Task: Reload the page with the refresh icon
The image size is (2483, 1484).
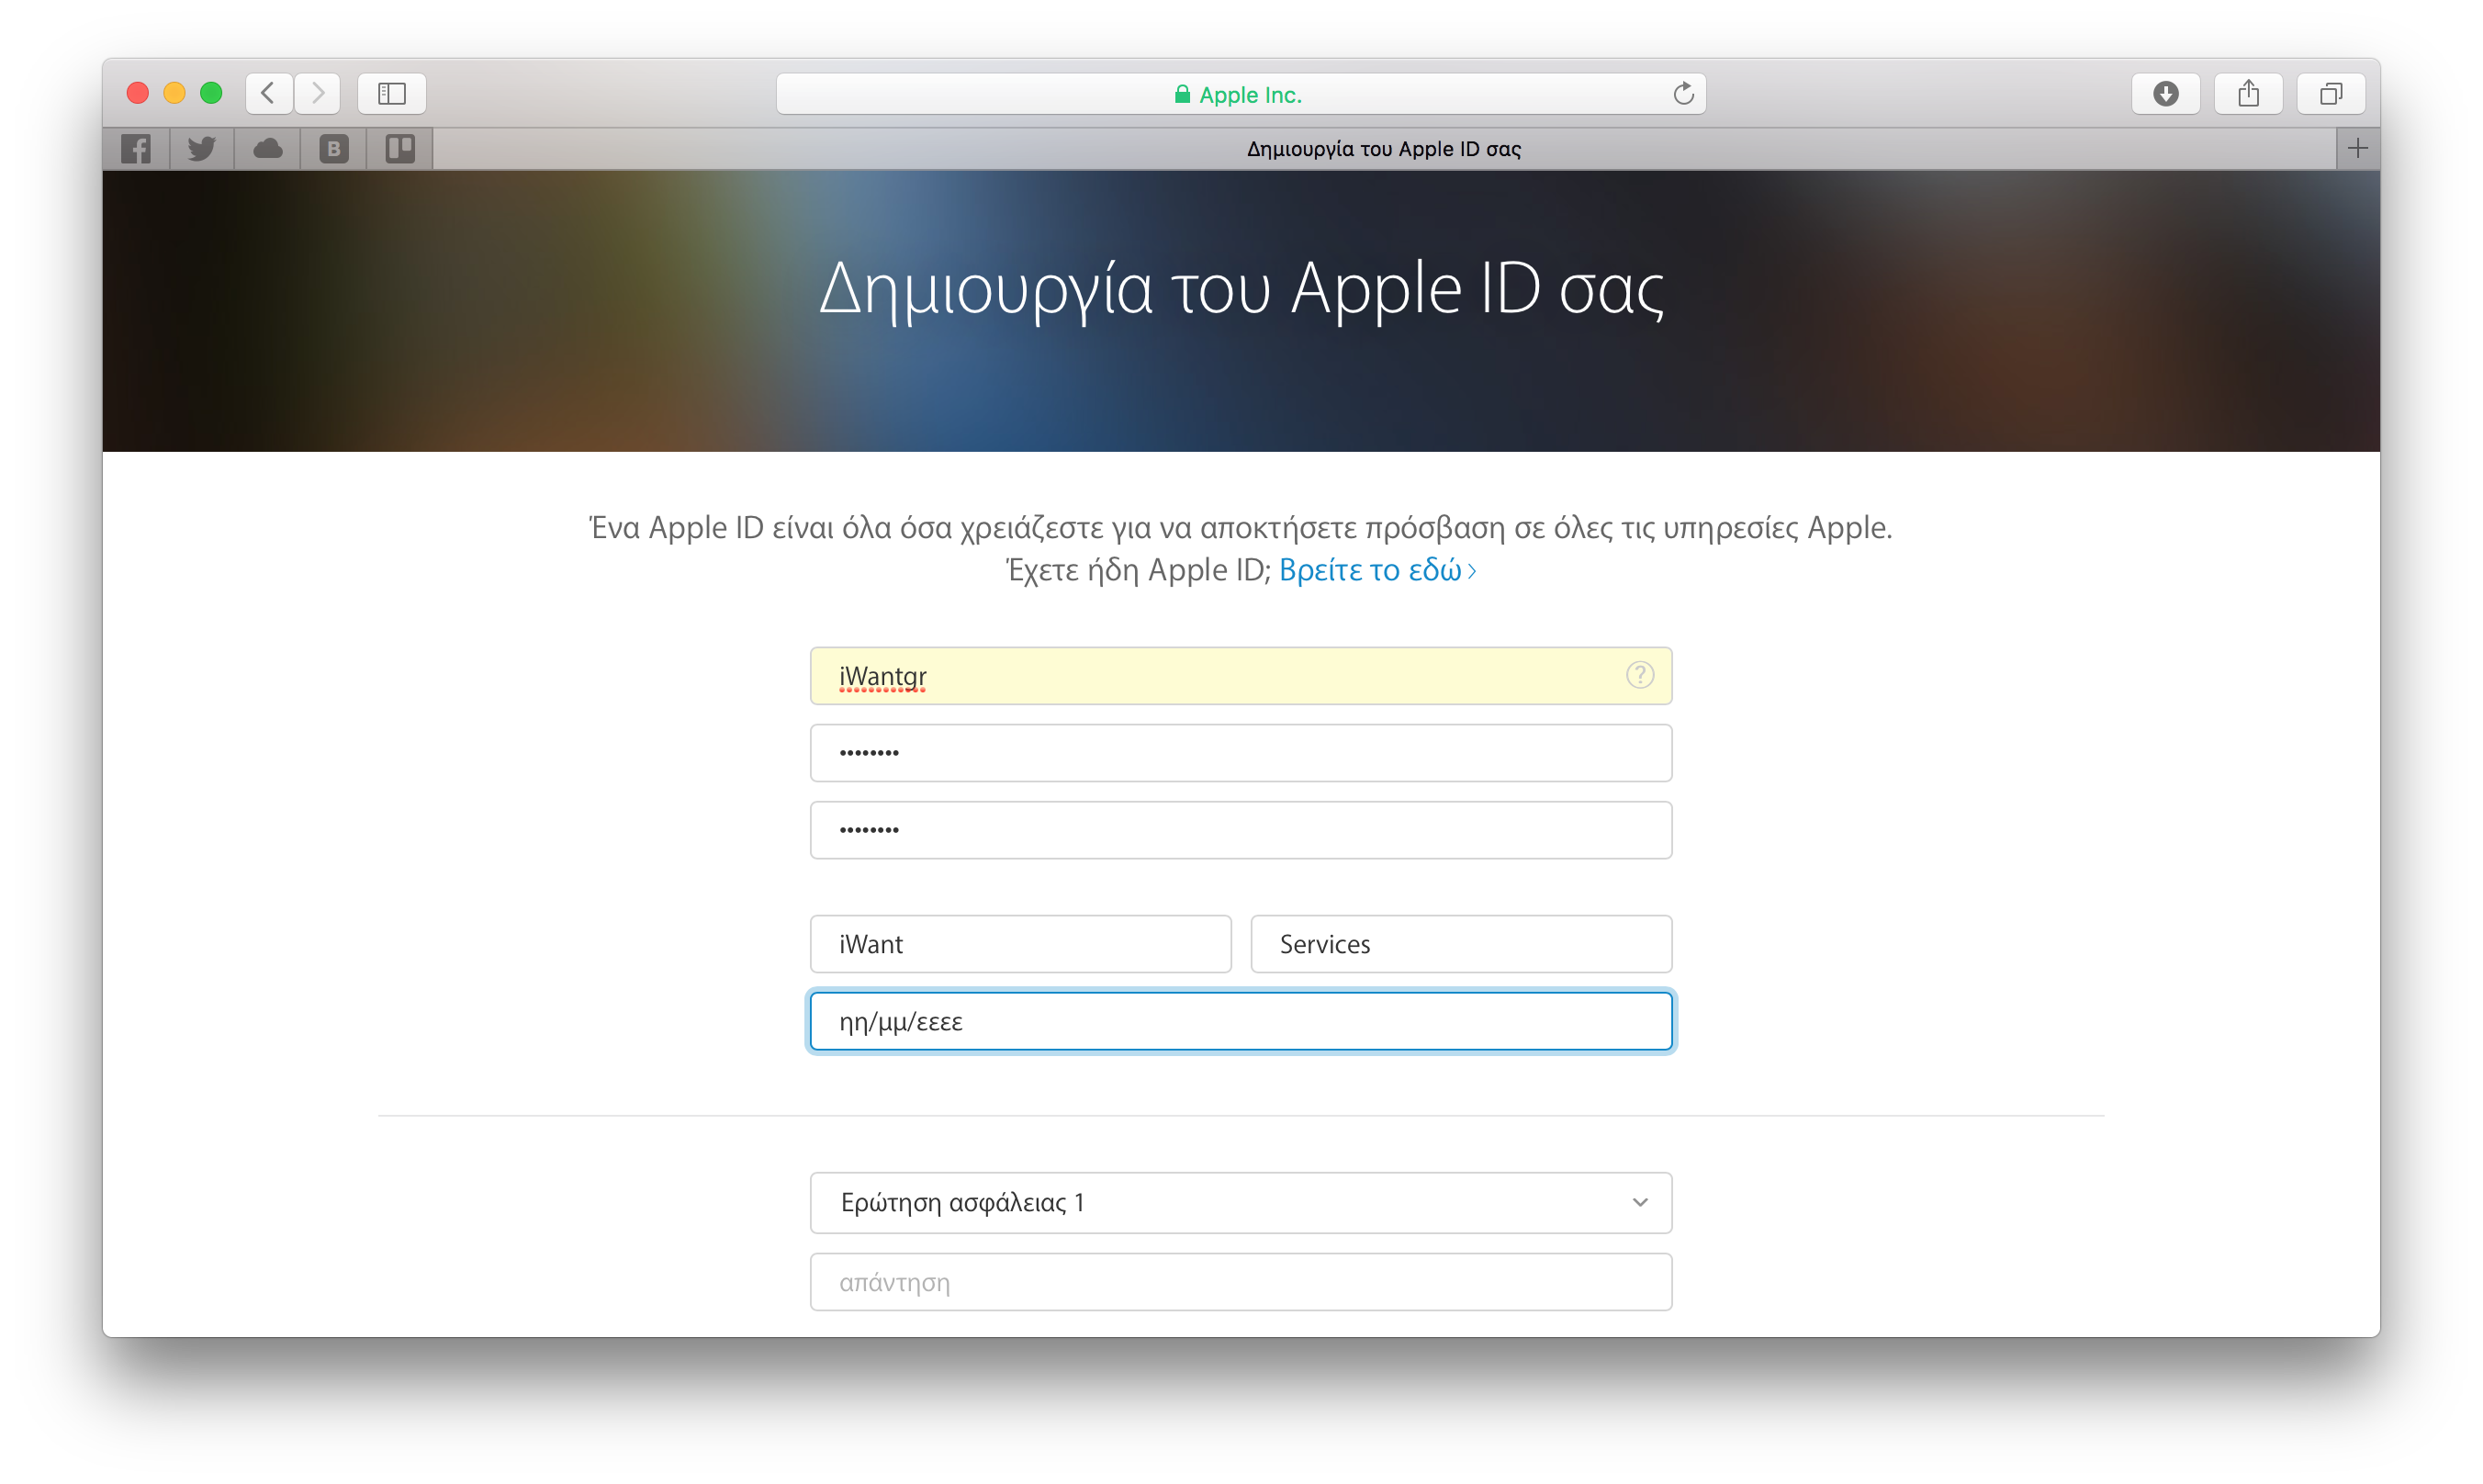Action: click(1684, 94)
